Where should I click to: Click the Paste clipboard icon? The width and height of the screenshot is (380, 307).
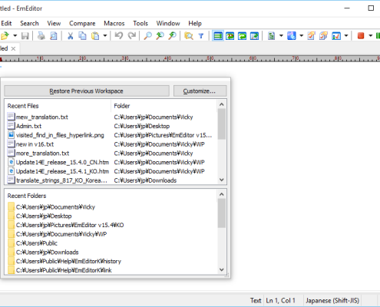coord(95,36)
